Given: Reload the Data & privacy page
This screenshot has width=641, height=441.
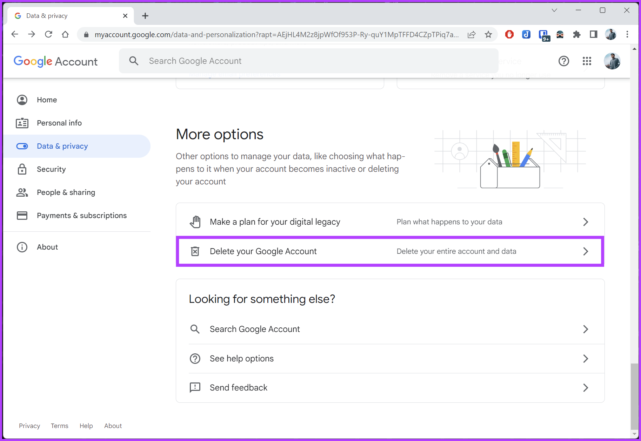Looking at the screenshot, I should 48,34.
